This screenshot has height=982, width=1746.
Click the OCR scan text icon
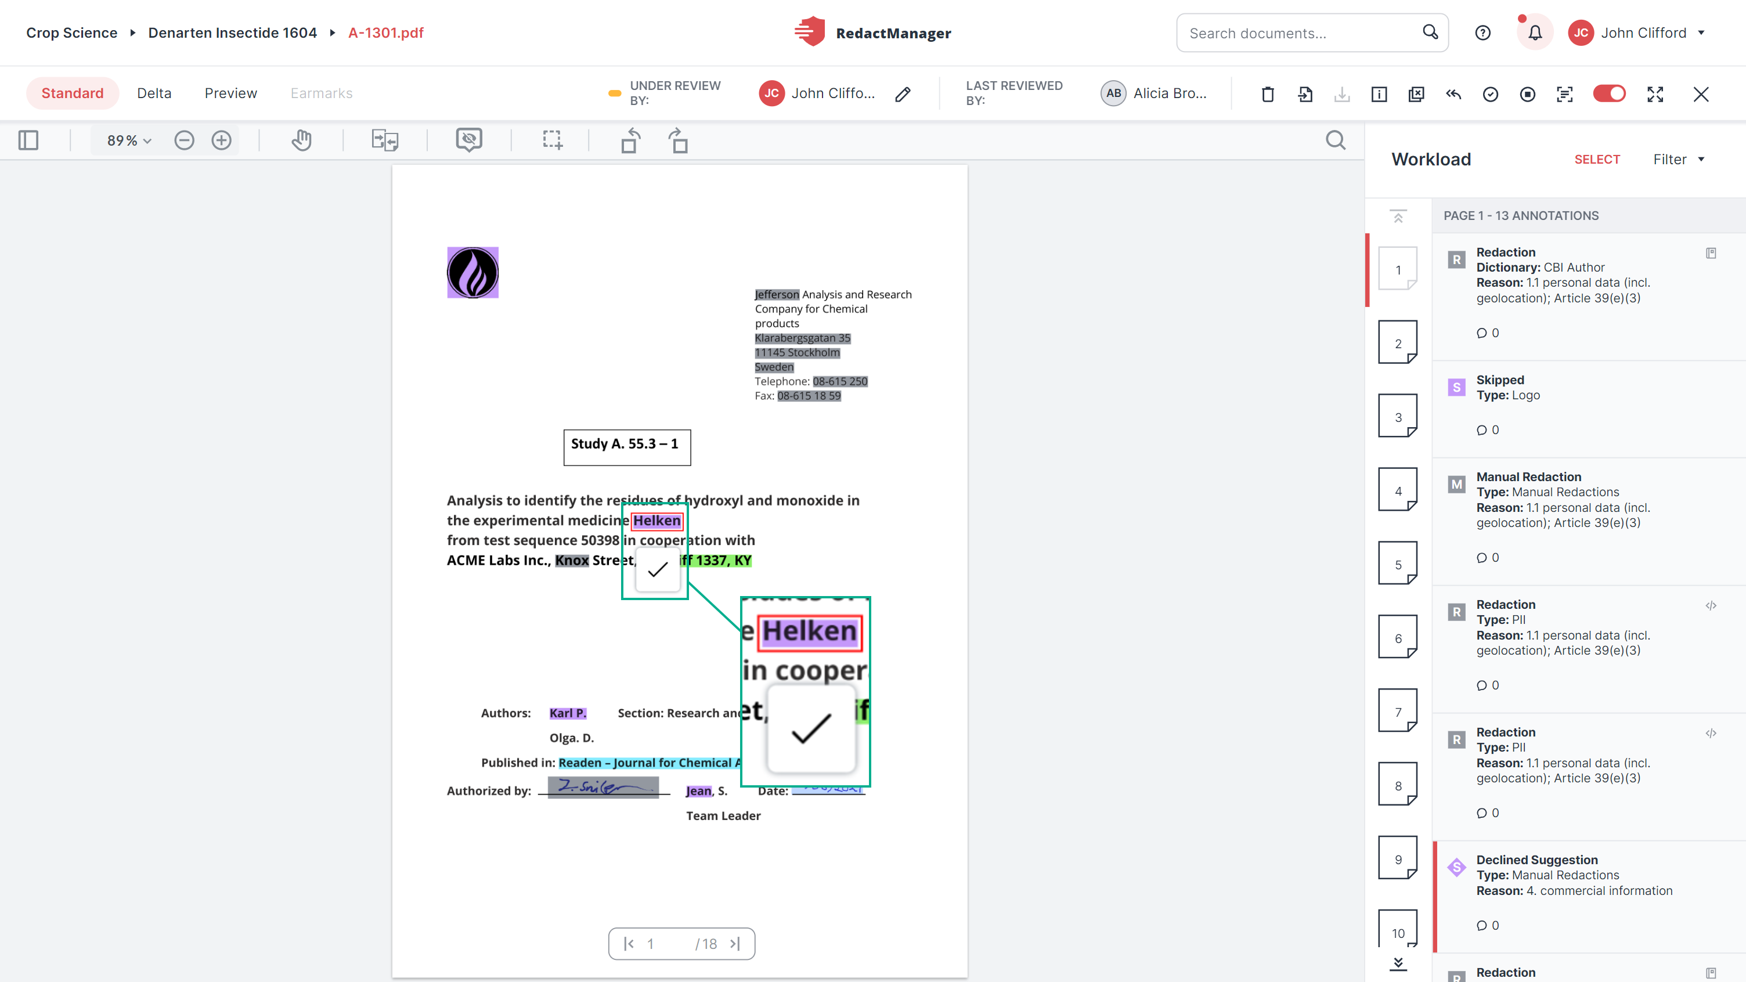tap(1564, 94)
